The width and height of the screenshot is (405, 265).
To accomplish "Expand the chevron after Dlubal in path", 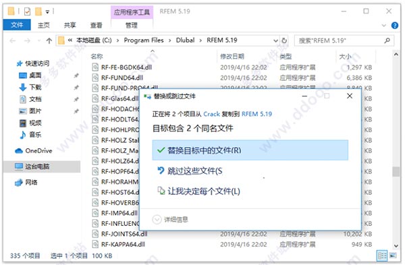I will [x=200, y=40].
